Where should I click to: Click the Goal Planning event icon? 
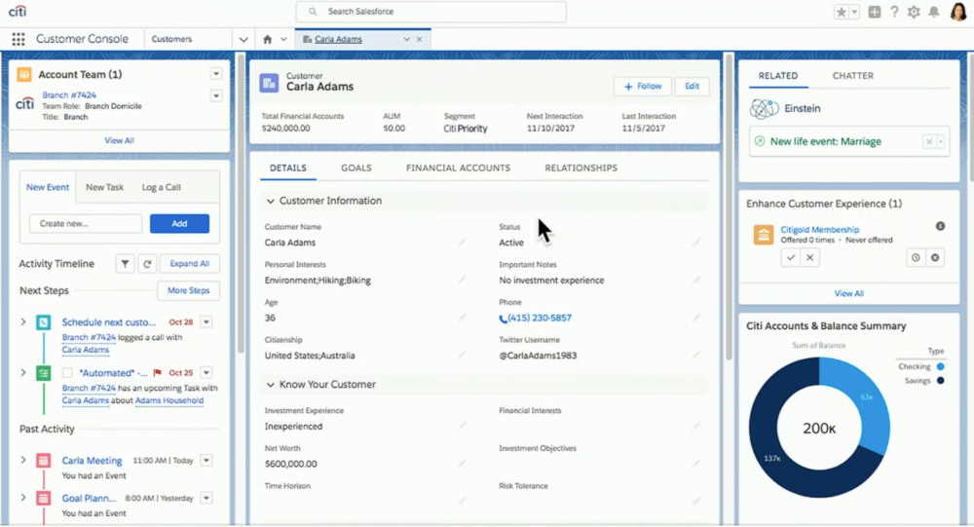tap(44, 498)
